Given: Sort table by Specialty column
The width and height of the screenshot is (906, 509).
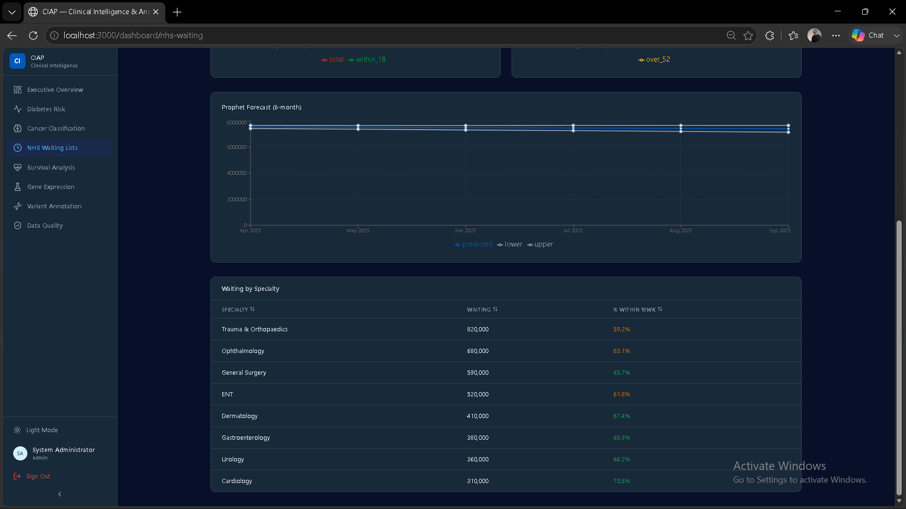Looking at the screenshot, I should click(x=238, y=310).
